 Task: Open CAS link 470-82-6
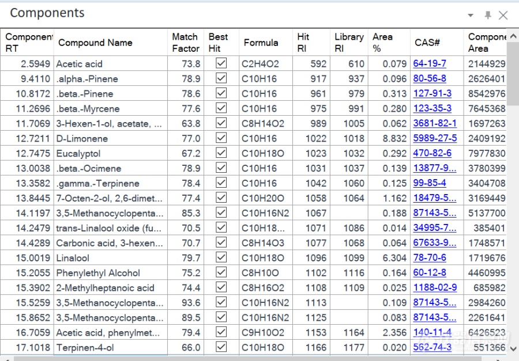point(432,153)
